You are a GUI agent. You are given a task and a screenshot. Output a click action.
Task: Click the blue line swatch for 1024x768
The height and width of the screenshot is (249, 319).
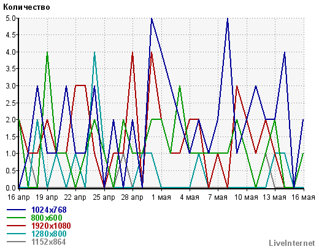17,210
